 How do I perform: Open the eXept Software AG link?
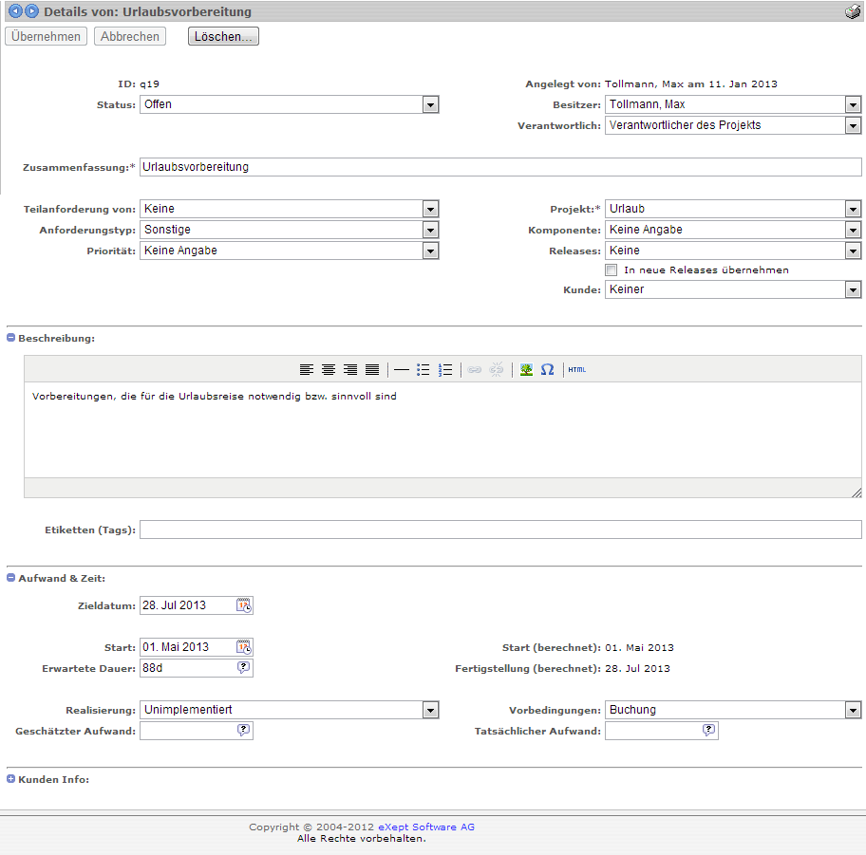click(x=426, y=827)
